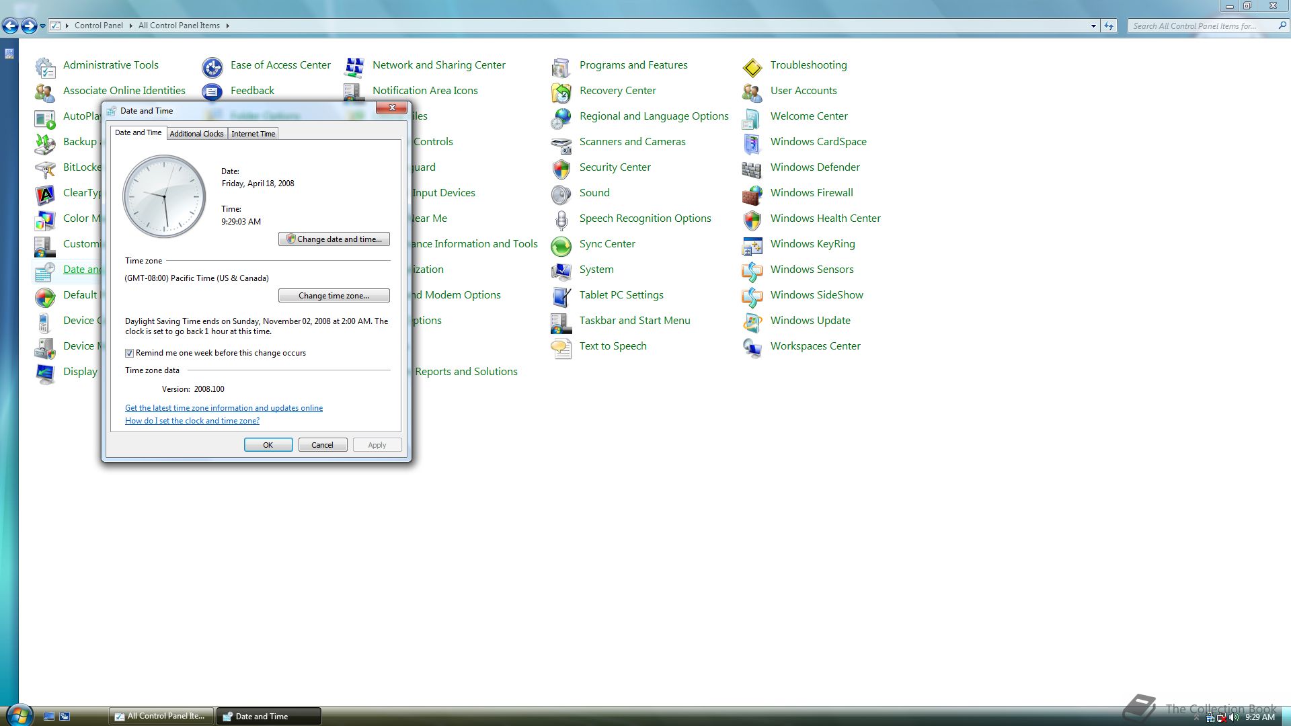Select the Date and Time tab

(x=139, y=132)
